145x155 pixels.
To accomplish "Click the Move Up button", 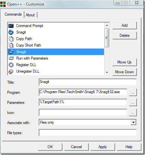I will pos(125,62).
